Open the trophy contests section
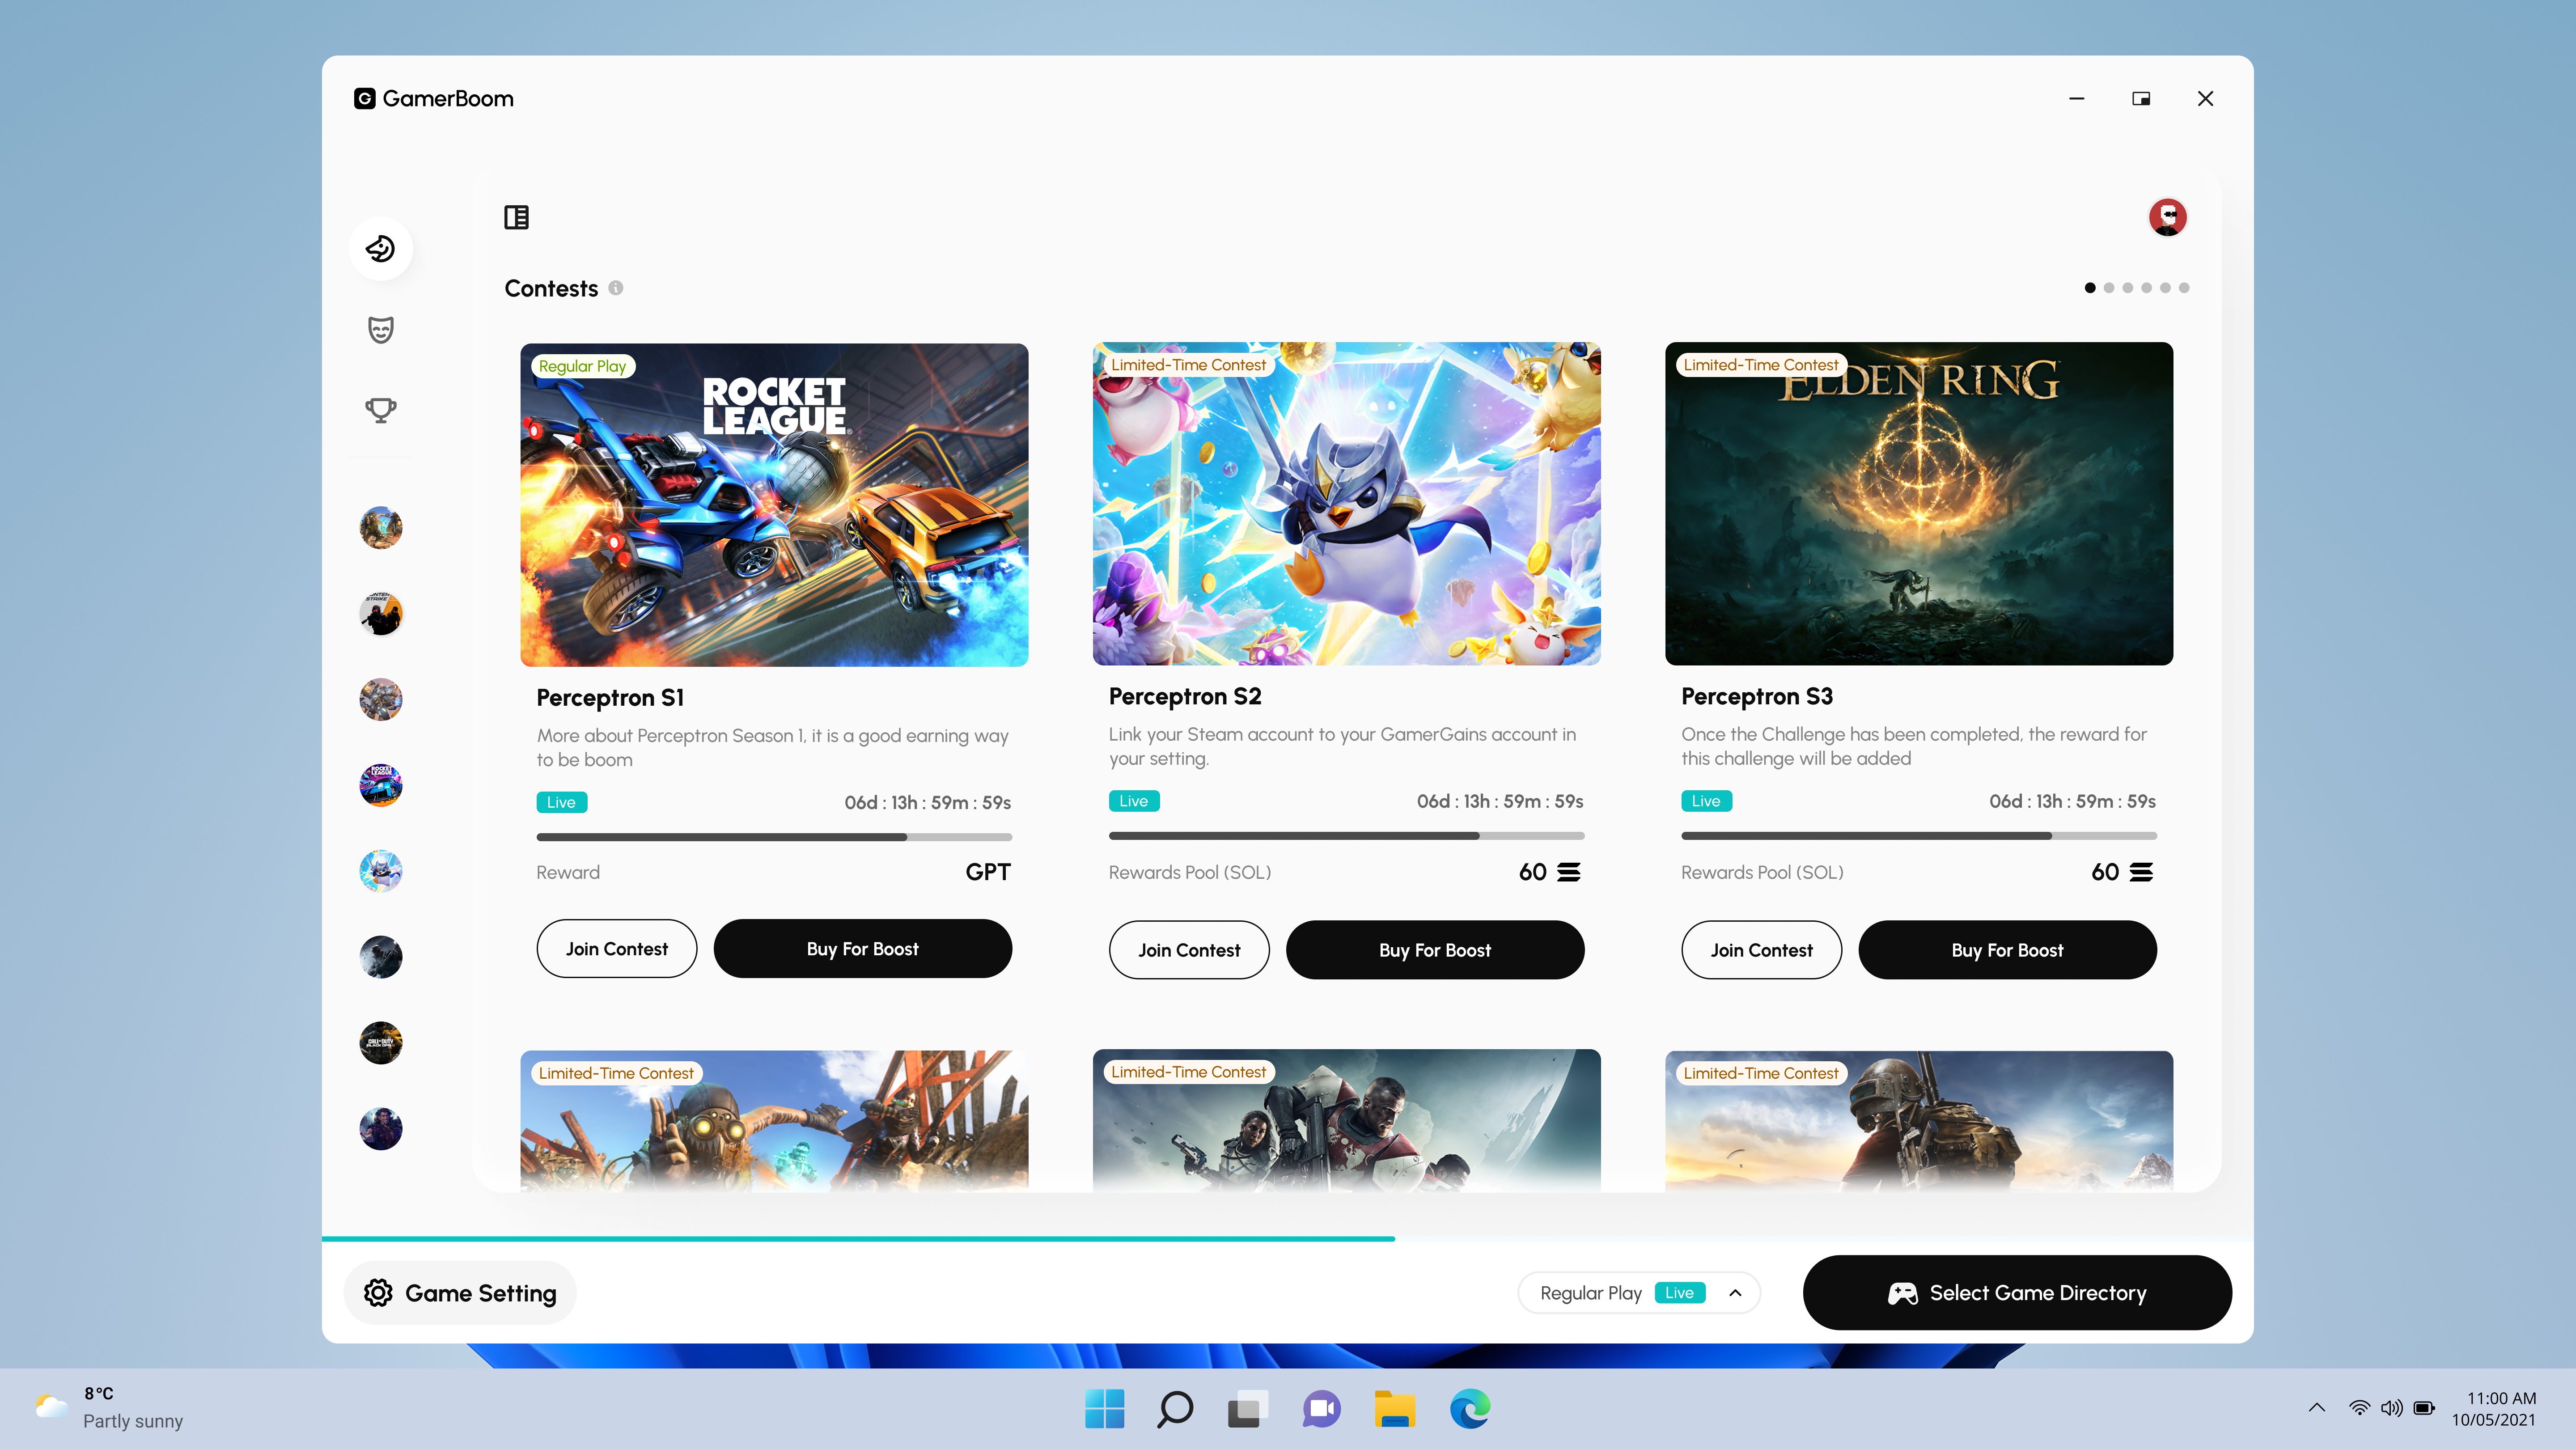This screenshot has height=1449, width=2576. [x=381, y=410]
